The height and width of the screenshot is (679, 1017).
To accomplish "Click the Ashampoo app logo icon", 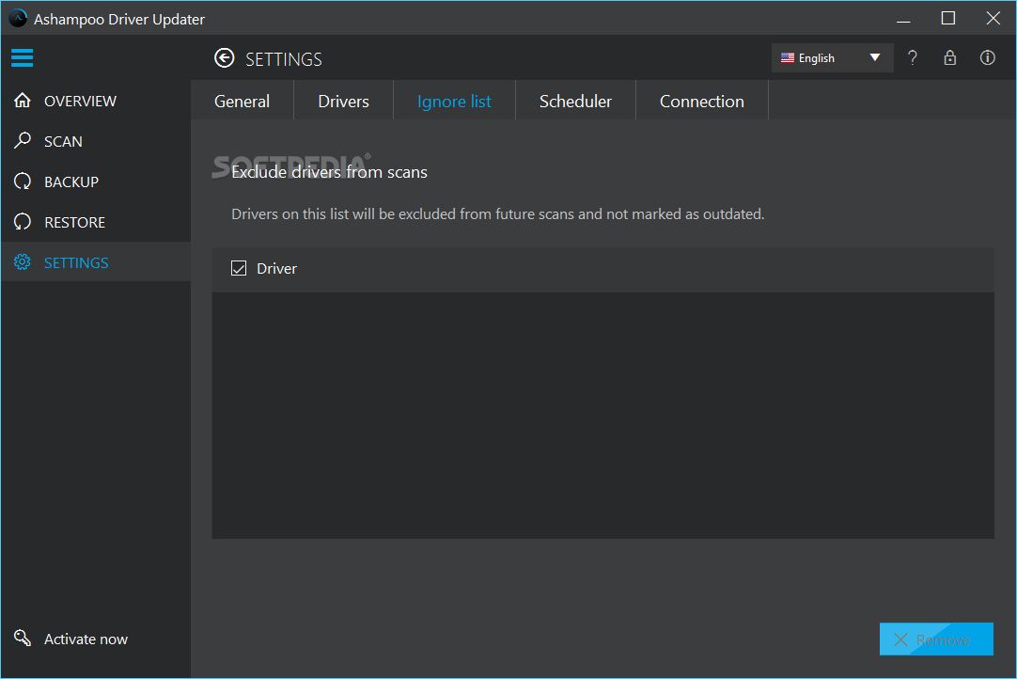I will (18, 18).
